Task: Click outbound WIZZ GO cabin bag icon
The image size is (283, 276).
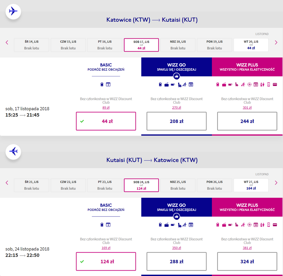Action: click(x=160, y=85)
